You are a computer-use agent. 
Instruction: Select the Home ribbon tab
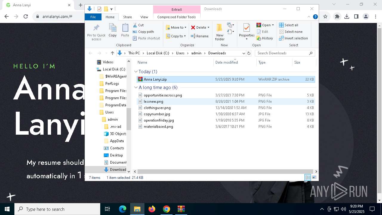[x=110, y=17]
